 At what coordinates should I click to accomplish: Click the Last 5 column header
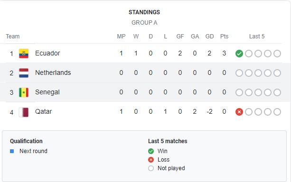257,36
